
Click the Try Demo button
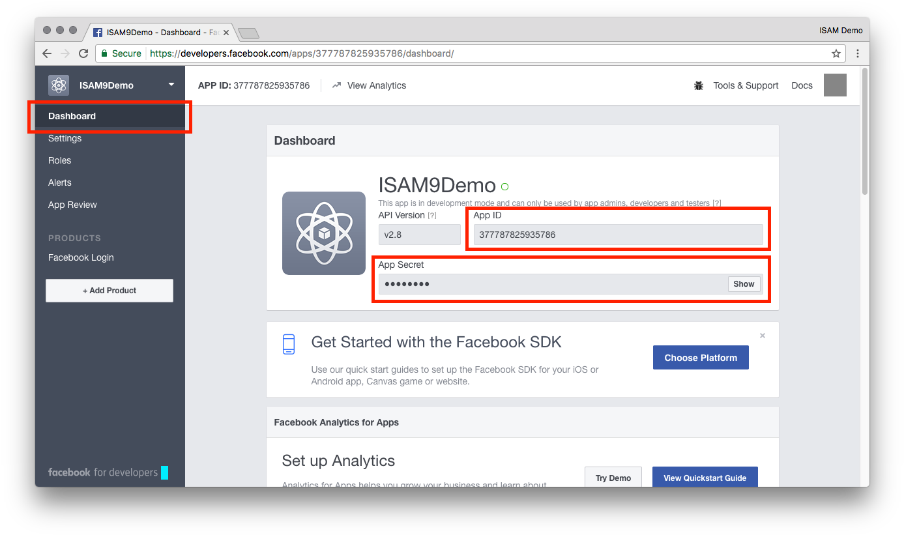tap(613, 478)
